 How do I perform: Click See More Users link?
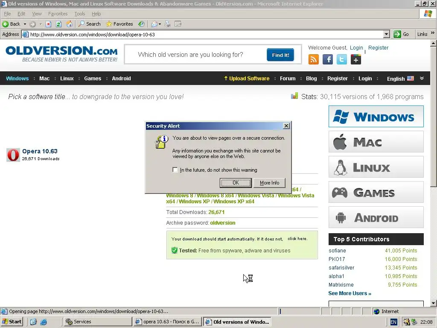(x=350, y=293)
